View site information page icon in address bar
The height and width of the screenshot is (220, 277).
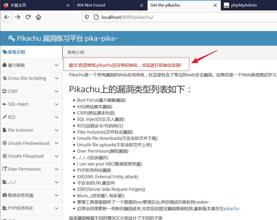[96, 17]
